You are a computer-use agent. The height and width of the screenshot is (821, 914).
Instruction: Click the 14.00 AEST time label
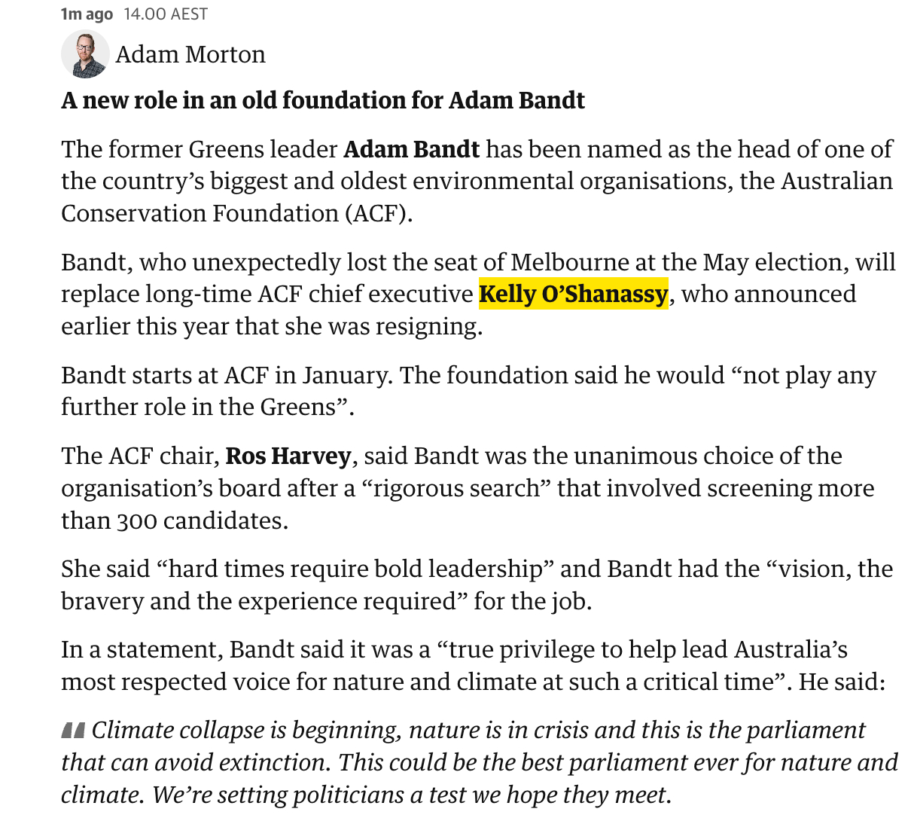[166, 14]
